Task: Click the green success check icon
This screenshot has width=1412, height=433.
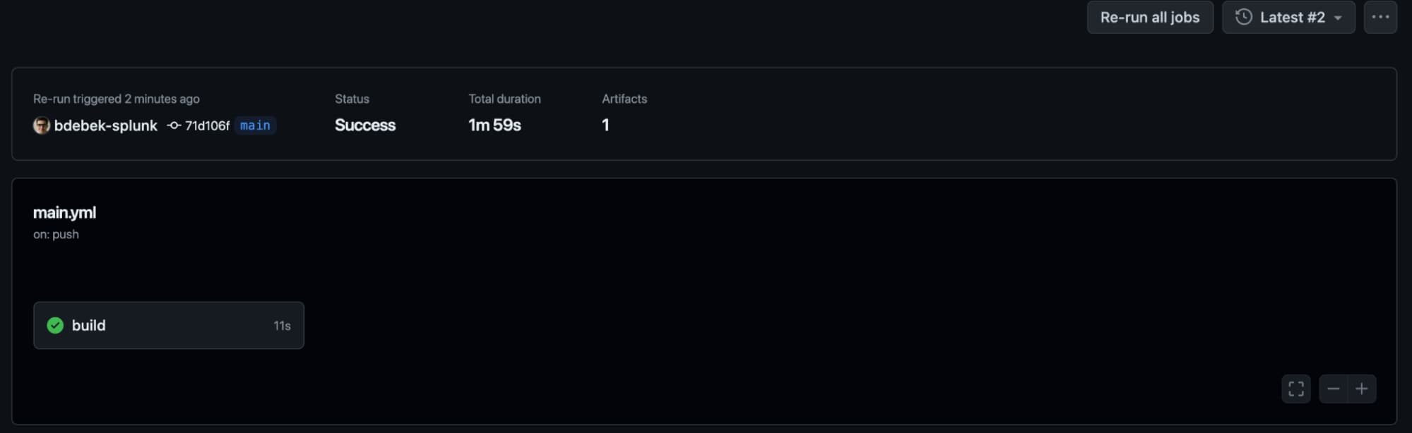Action: [55, 325]
